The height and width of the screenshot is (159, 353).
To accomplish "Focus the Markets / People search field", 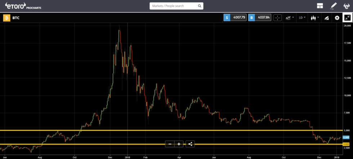I will [173, 6].
